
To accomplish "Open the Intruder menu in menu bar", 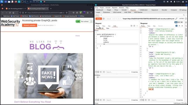I will pyautogui.click(x=108, y=8).
